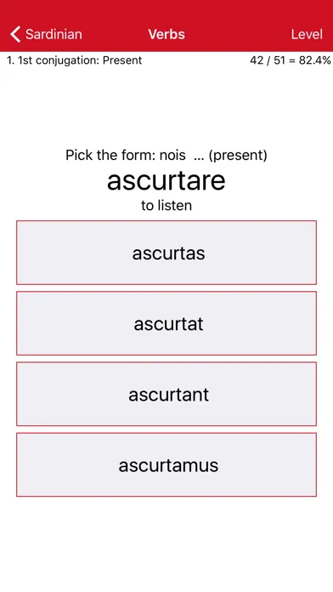This screenshot has height=592, width=333.
Task: Choose the answer ascurtat
Action: pyautogui.click(x=166, y=323)
